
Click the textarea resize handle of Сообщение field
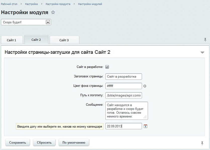click(x=145, y=117)
